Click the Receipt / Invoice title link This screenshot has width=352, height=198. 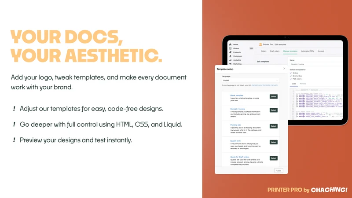pyautogui.click(x=238, y=109)
